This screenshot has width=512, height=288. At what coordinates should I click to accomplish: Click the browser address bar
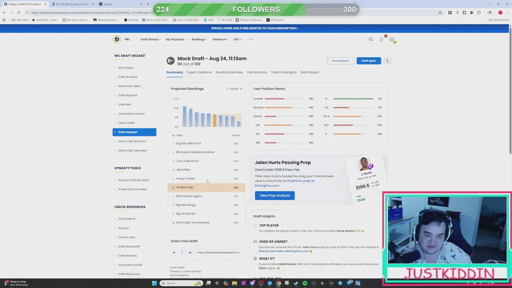[x=232, y=12]
